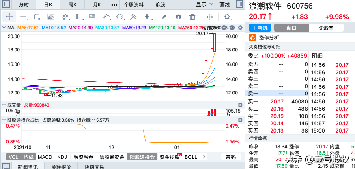Image resolution: width=355 pixels, height=169 pixels.
Task: Select the 论股堂 discussion tab
Action: click(x=326, y=28)
